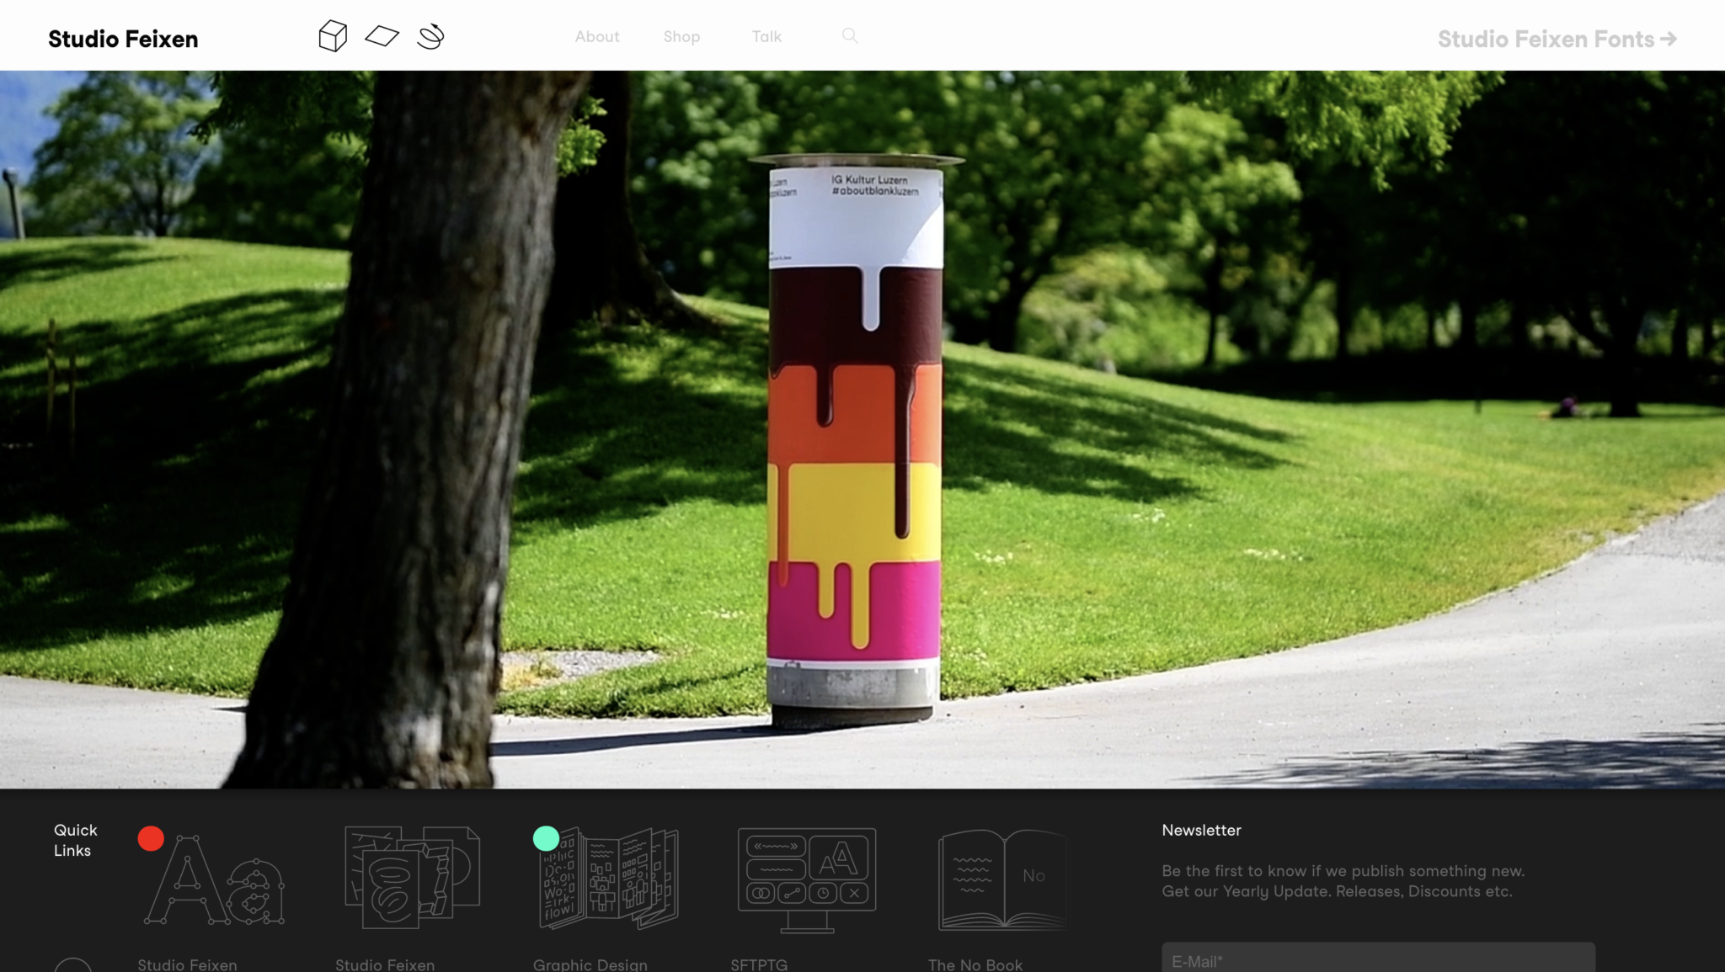
Task: Click the Quick Links heading
Action: pos(76,840)
